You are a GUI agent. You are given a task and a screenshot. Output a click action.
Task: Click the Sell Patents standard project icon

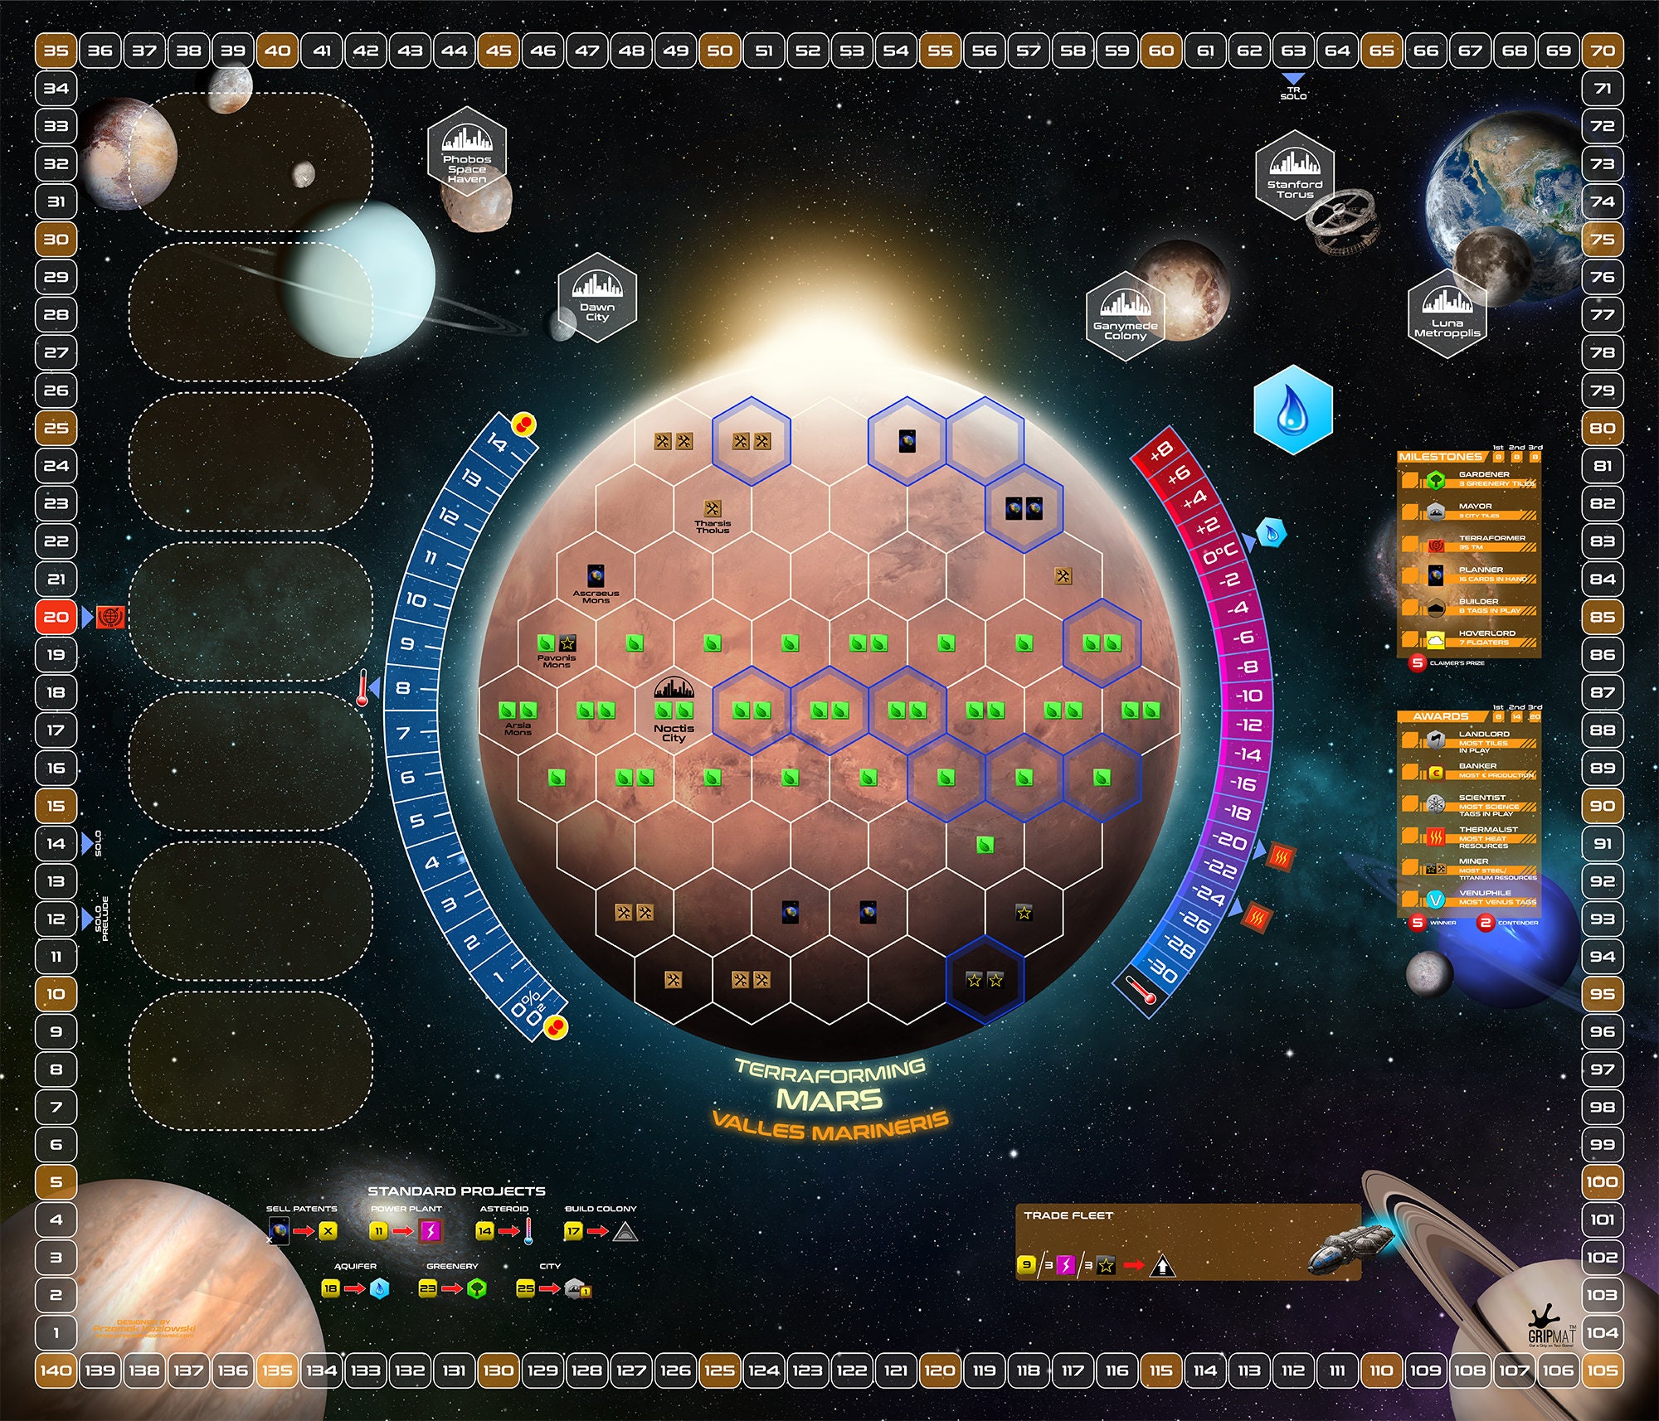click(278, 1230)
